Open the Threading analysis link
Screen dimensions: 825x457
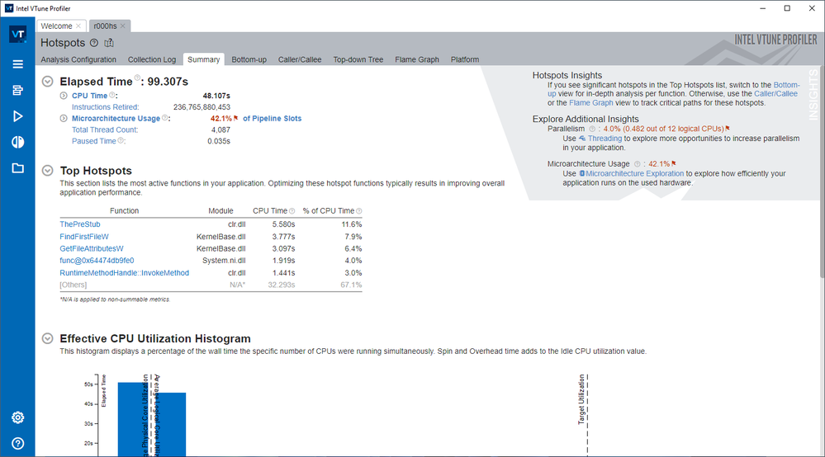click(x=605, y=138)
